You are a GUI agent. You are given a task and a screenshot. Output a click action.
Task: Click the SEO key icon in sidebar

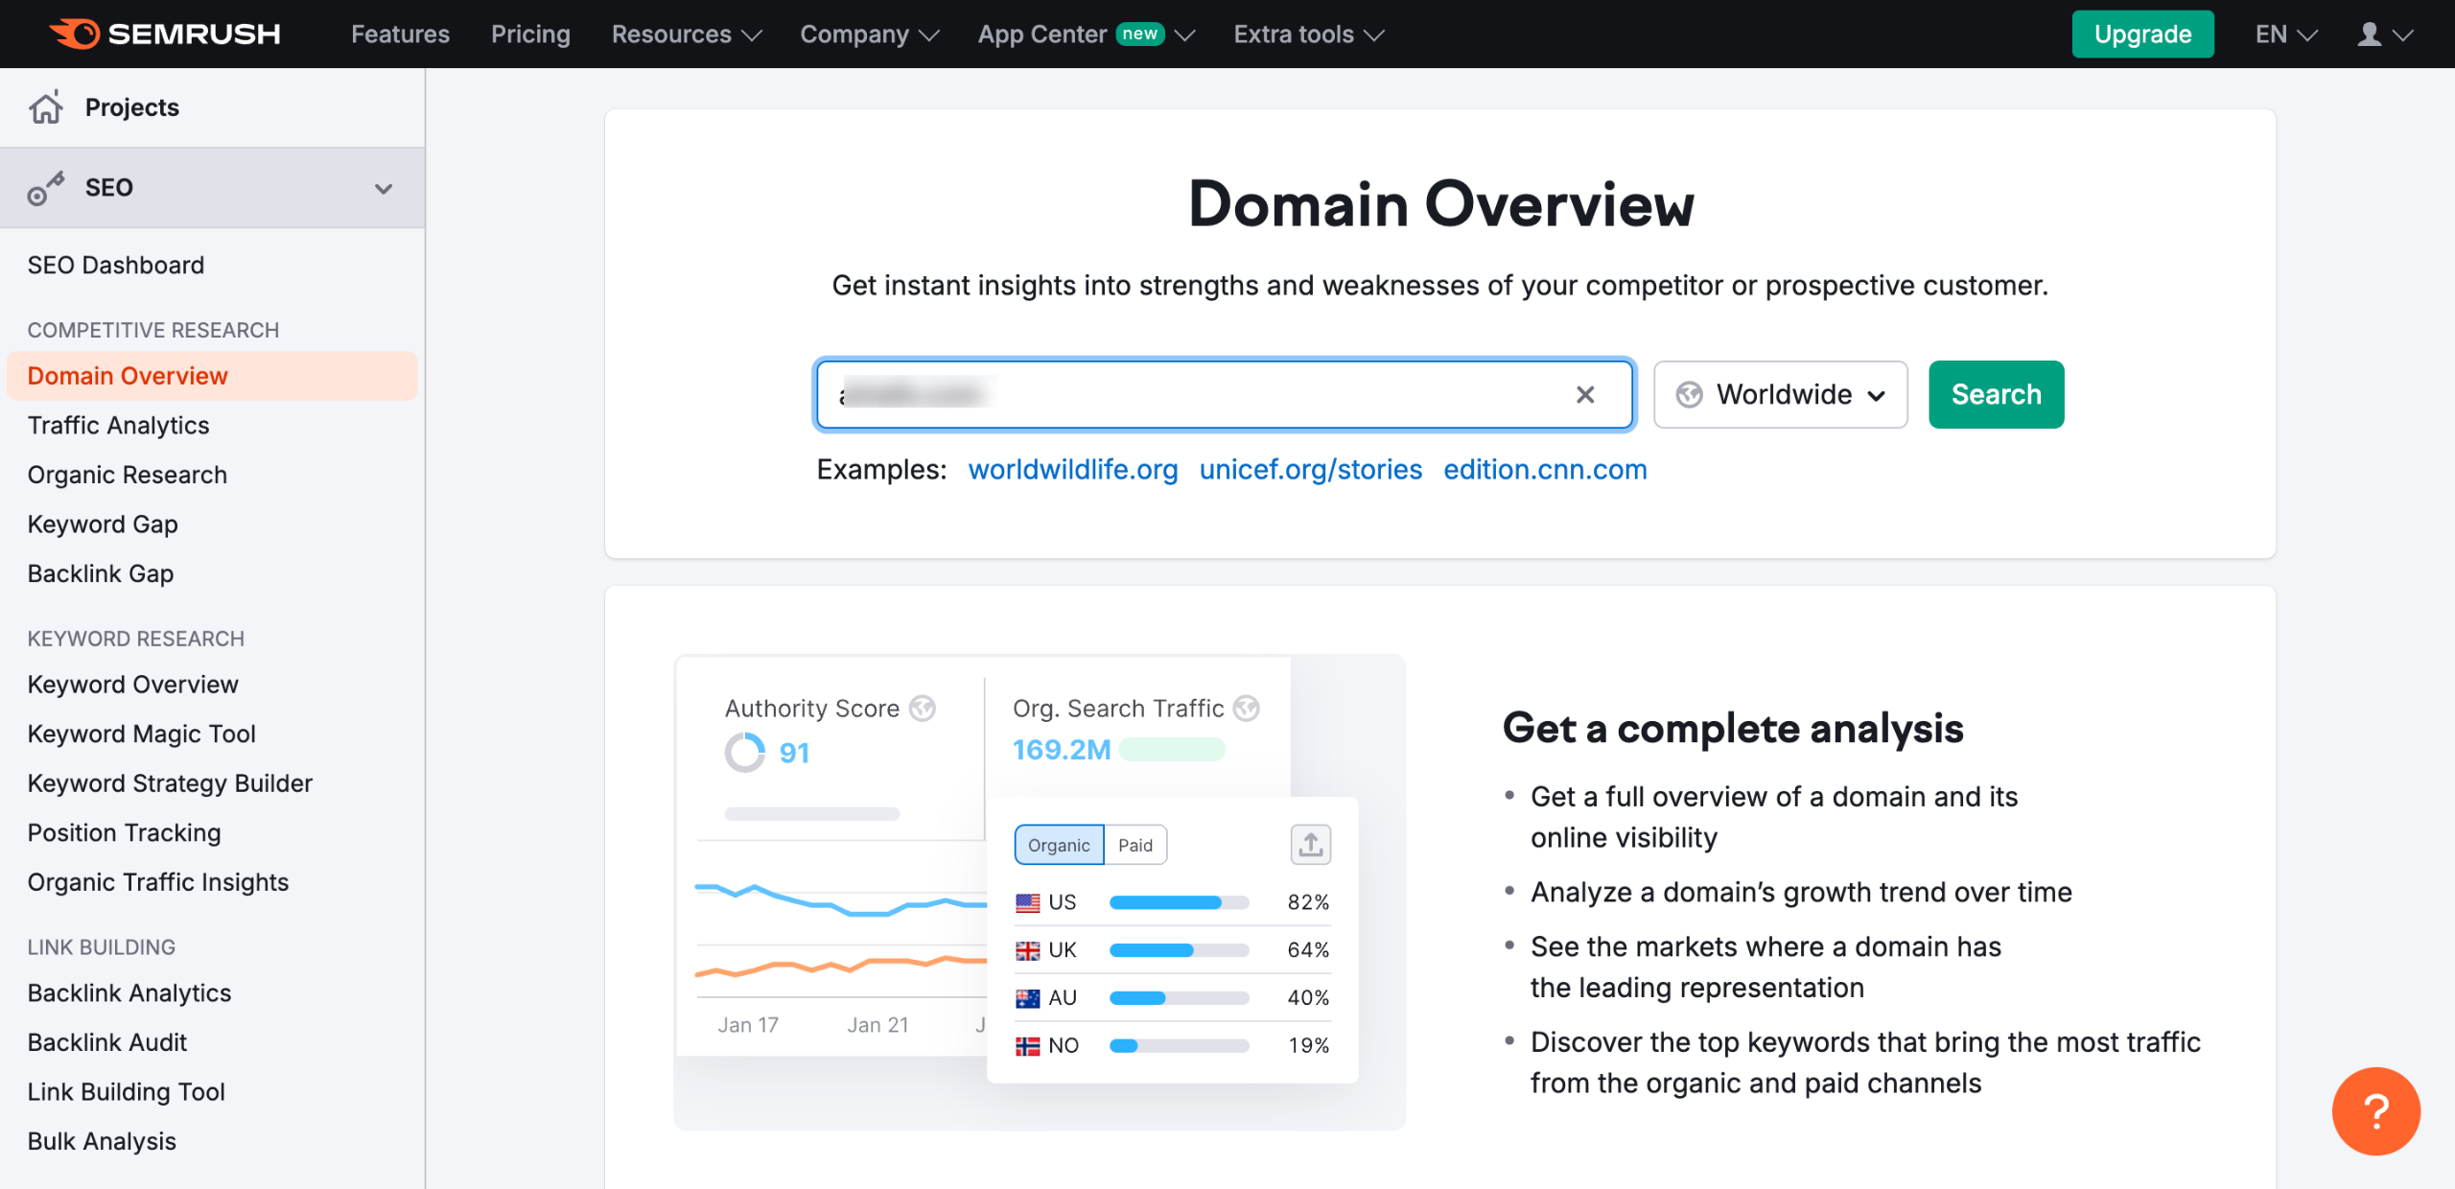click(45, 188)
